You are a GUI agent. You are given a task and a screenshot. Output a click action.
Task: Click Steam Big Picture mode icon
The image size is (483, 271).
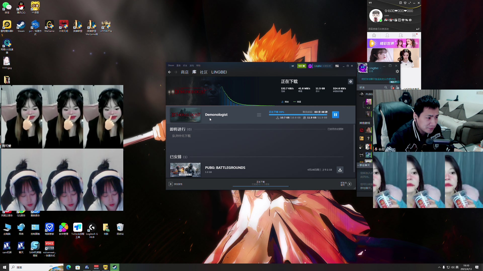point(337,66)
